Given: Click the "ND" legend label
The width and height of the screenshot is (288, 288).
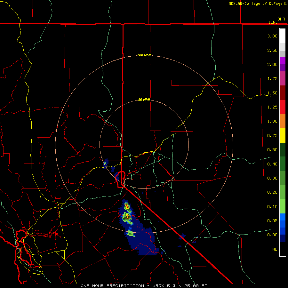Looking at the screenshot, I should tap(275, 249).
